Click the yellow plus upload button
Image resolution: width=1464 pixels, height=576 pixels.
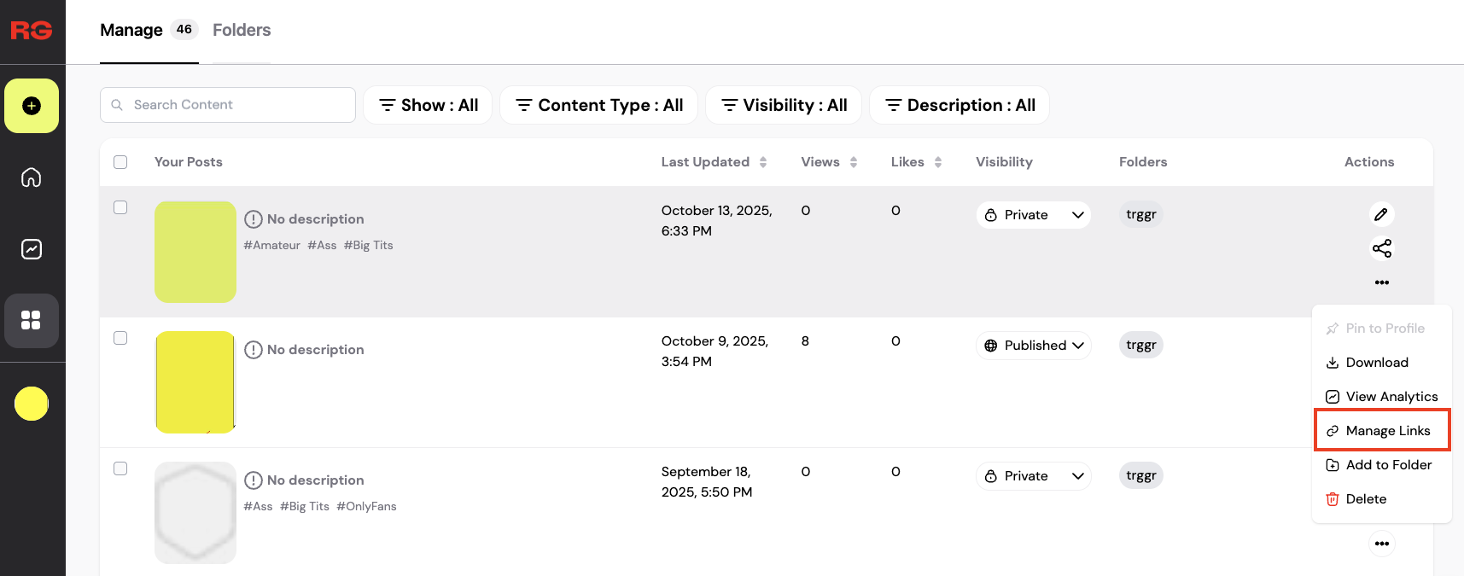tap(32, 106)
